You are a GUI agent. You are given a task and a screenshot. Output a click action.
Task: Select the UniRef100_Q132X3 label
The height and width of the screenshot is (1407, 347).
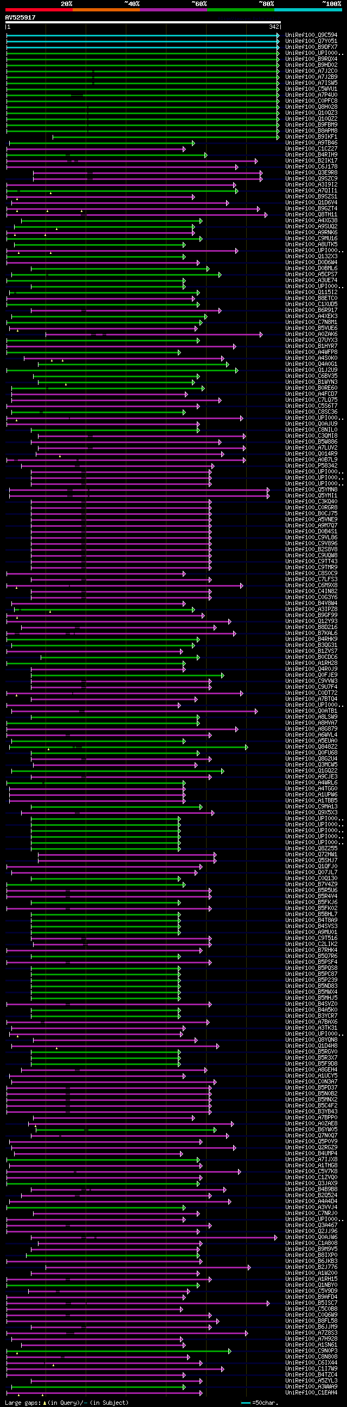[311, 257]
